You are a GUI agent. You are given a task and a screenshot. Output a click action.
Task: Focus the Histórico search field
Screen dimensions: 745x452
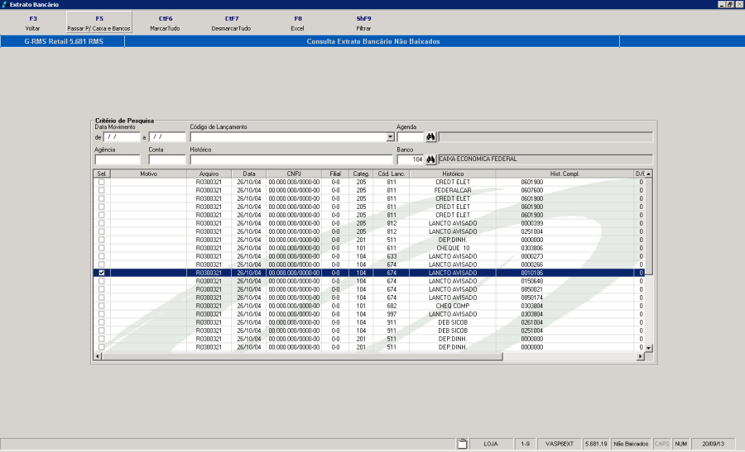click(291, 159)
